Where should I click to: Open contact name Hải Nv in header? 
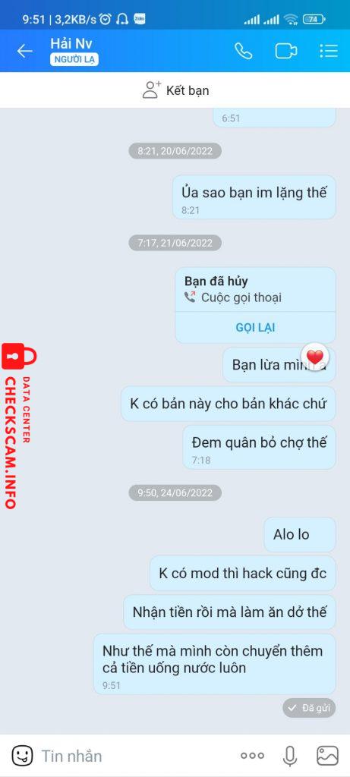click(71, 43)
